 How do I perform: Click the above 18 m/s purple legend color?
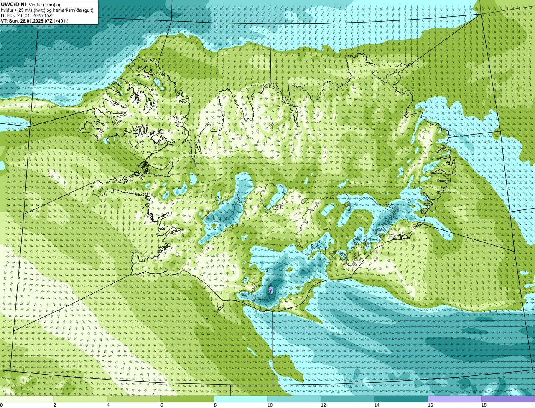tap(508, 399)
